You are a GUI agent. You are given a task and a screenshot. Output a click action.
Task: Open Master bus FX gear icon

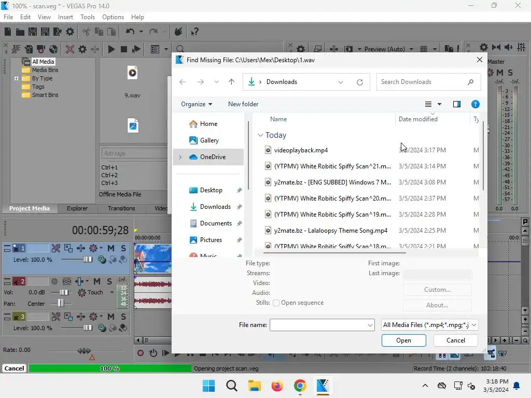pyautogui.click(x=491, y=73)
